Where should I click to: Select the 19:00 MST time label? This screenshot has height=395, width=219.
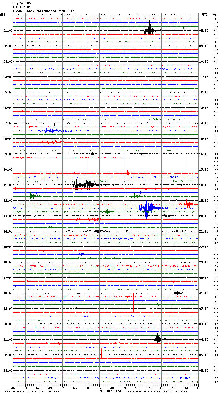click(8, 309)
